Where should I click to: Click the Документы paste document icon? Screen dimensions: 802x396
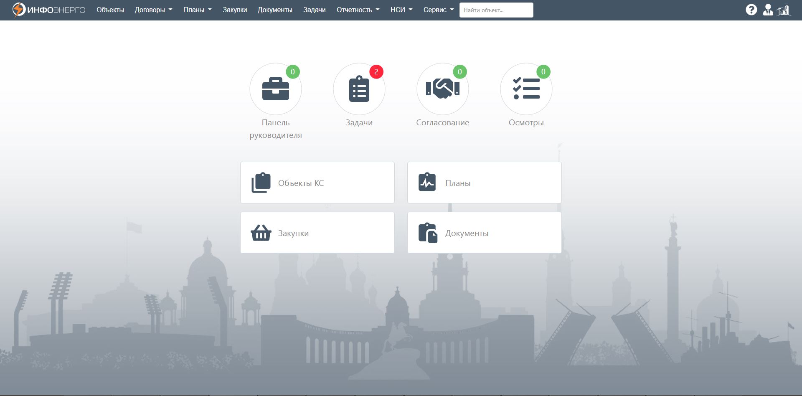pos(428,233)
